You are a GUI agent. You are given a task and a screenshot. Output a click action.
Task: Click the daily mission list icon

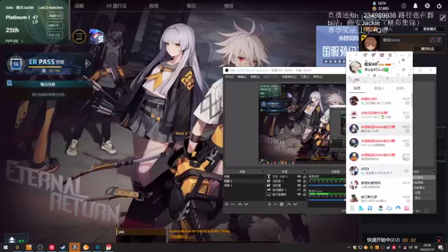click(10, 83)
